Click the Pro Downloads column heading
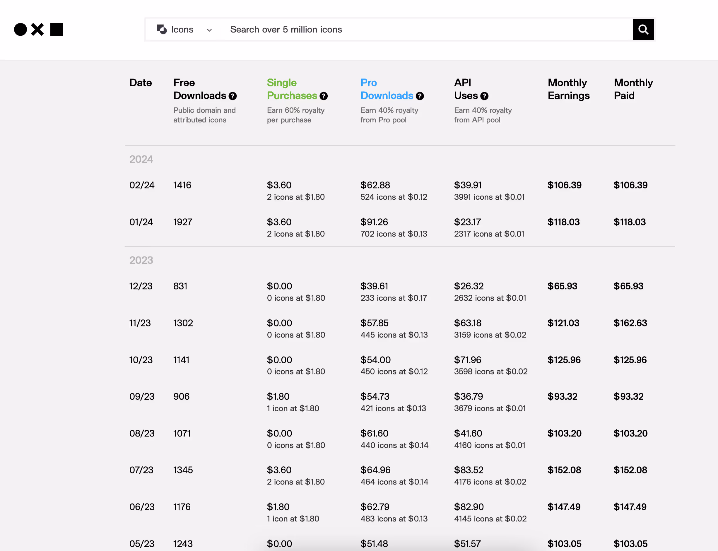 point(387,89)
